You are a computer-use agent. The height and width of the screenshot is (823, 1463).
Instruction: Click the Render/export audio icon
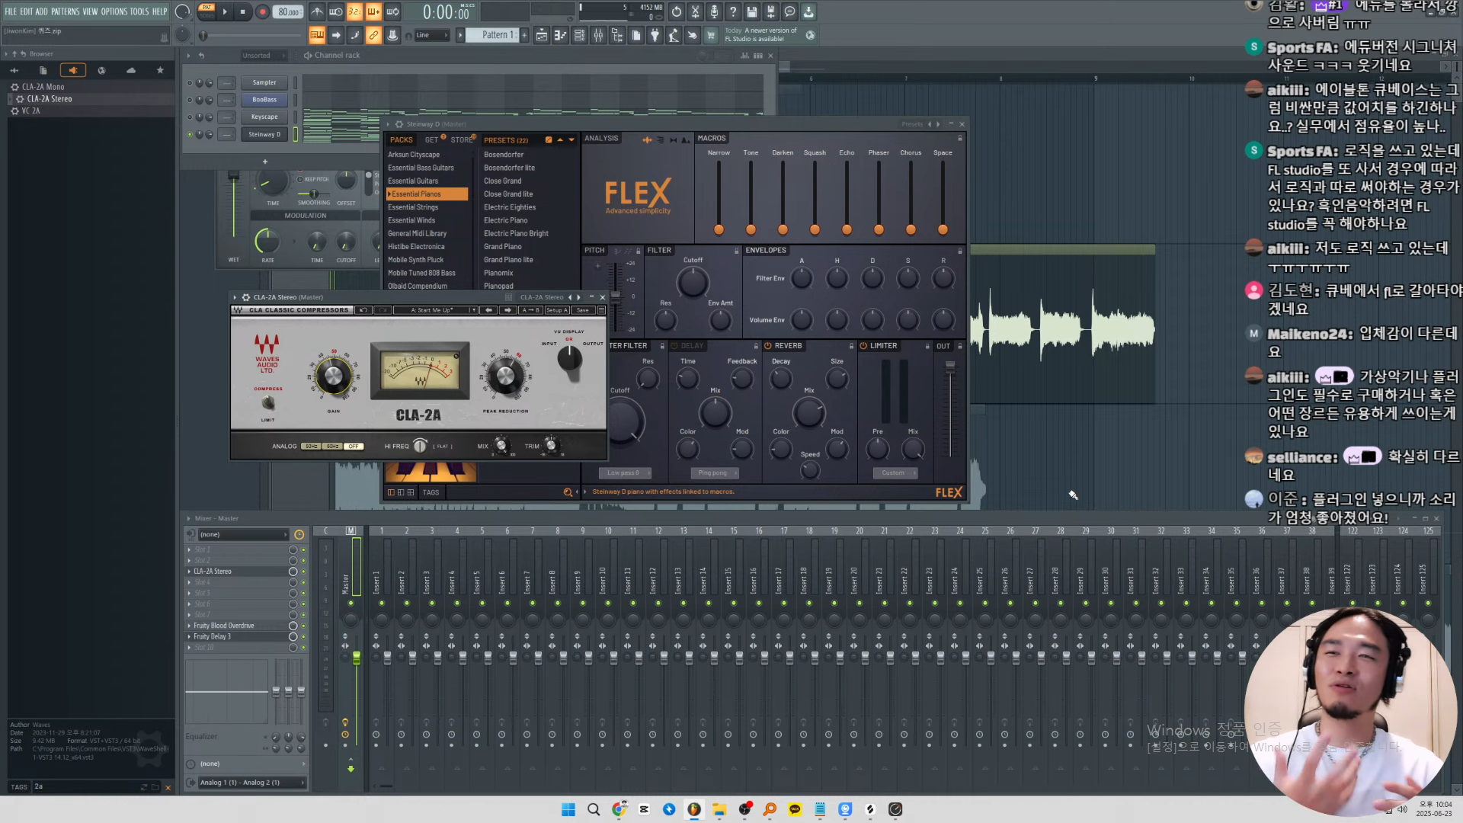click(x=771, y=11)
